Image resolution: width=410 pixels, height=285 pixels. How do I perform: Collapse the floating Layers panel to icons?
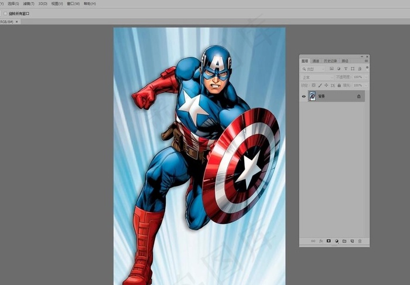pos(362,56)
